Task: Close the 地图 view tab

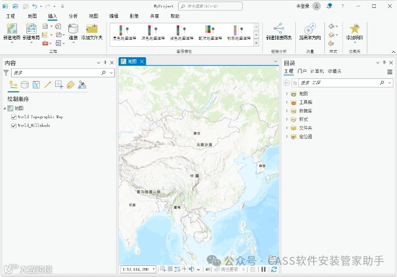Action: pyautogui.click(x=142, y=61)
